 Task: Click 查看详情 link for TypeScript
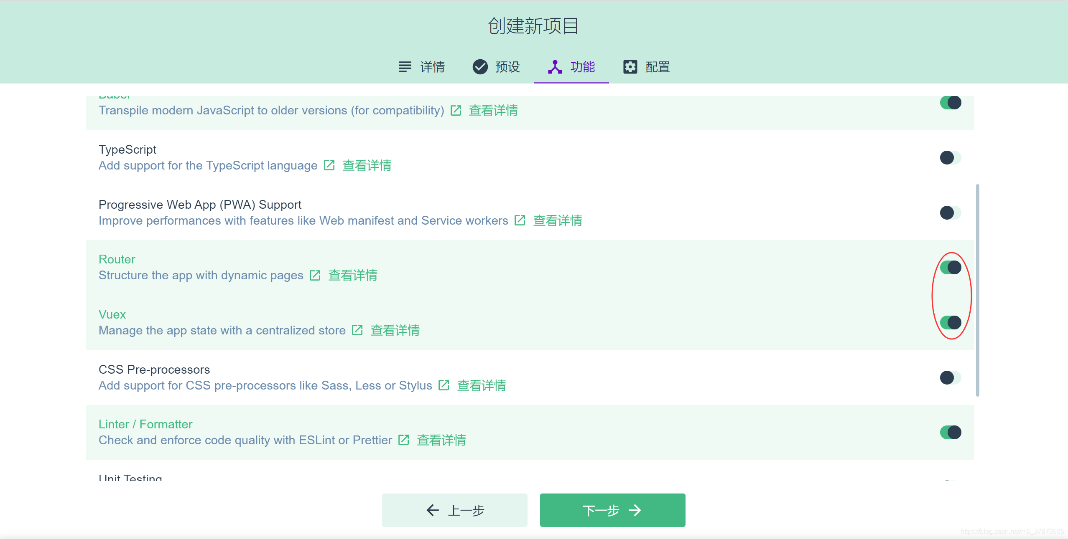367,166
